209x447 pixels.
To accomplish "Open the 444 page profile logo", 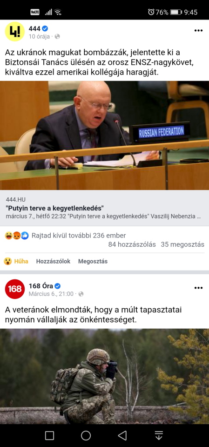I will coord(15,32).
